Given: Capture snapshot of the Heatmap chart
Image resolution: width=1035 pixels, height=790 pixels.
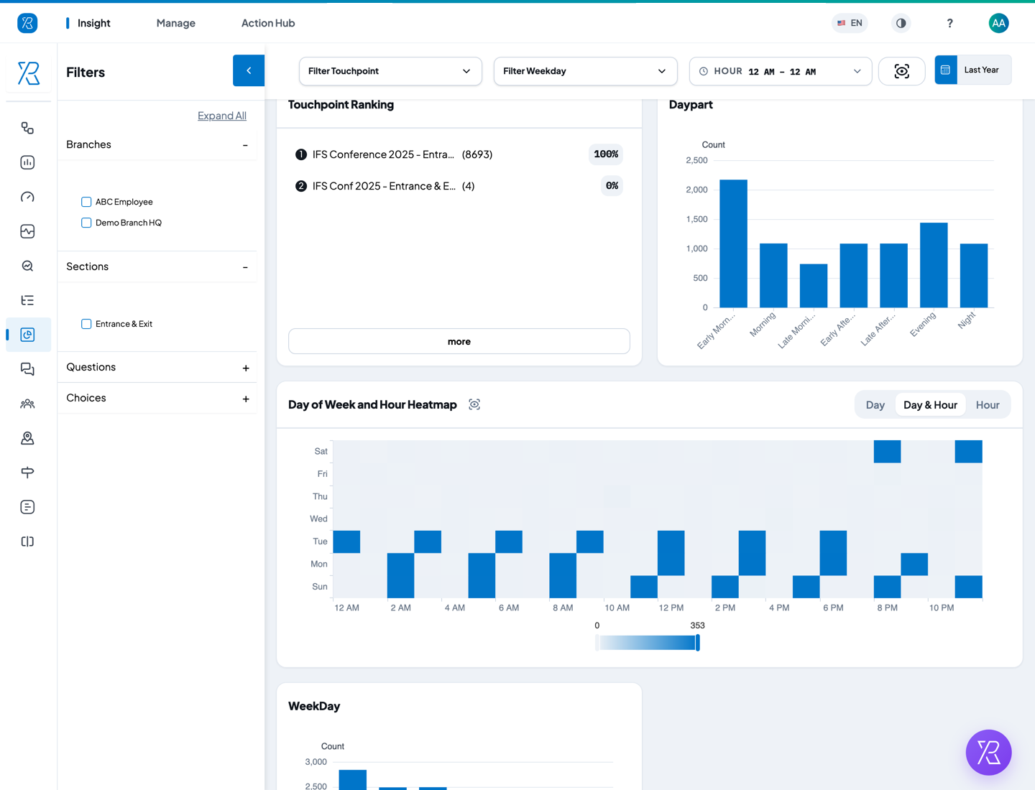Looking at the screenshot, I should 474,404.
